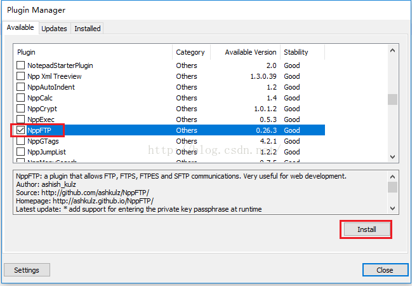Open the Installed tab
417x286 pixels.
87,29
